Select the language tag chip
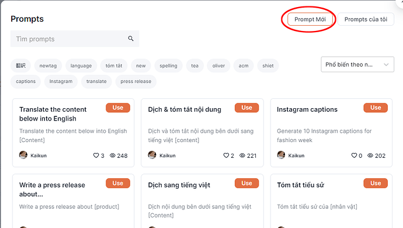The height and width of the screenshot is (228, 403). [81, 65]
